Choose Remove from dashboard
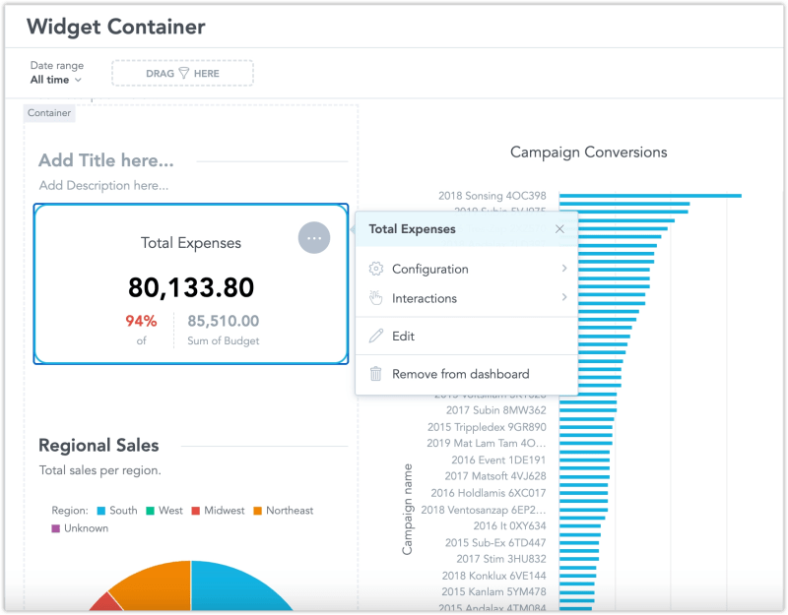This screenshot has width=788, height=615. [459, 373]
